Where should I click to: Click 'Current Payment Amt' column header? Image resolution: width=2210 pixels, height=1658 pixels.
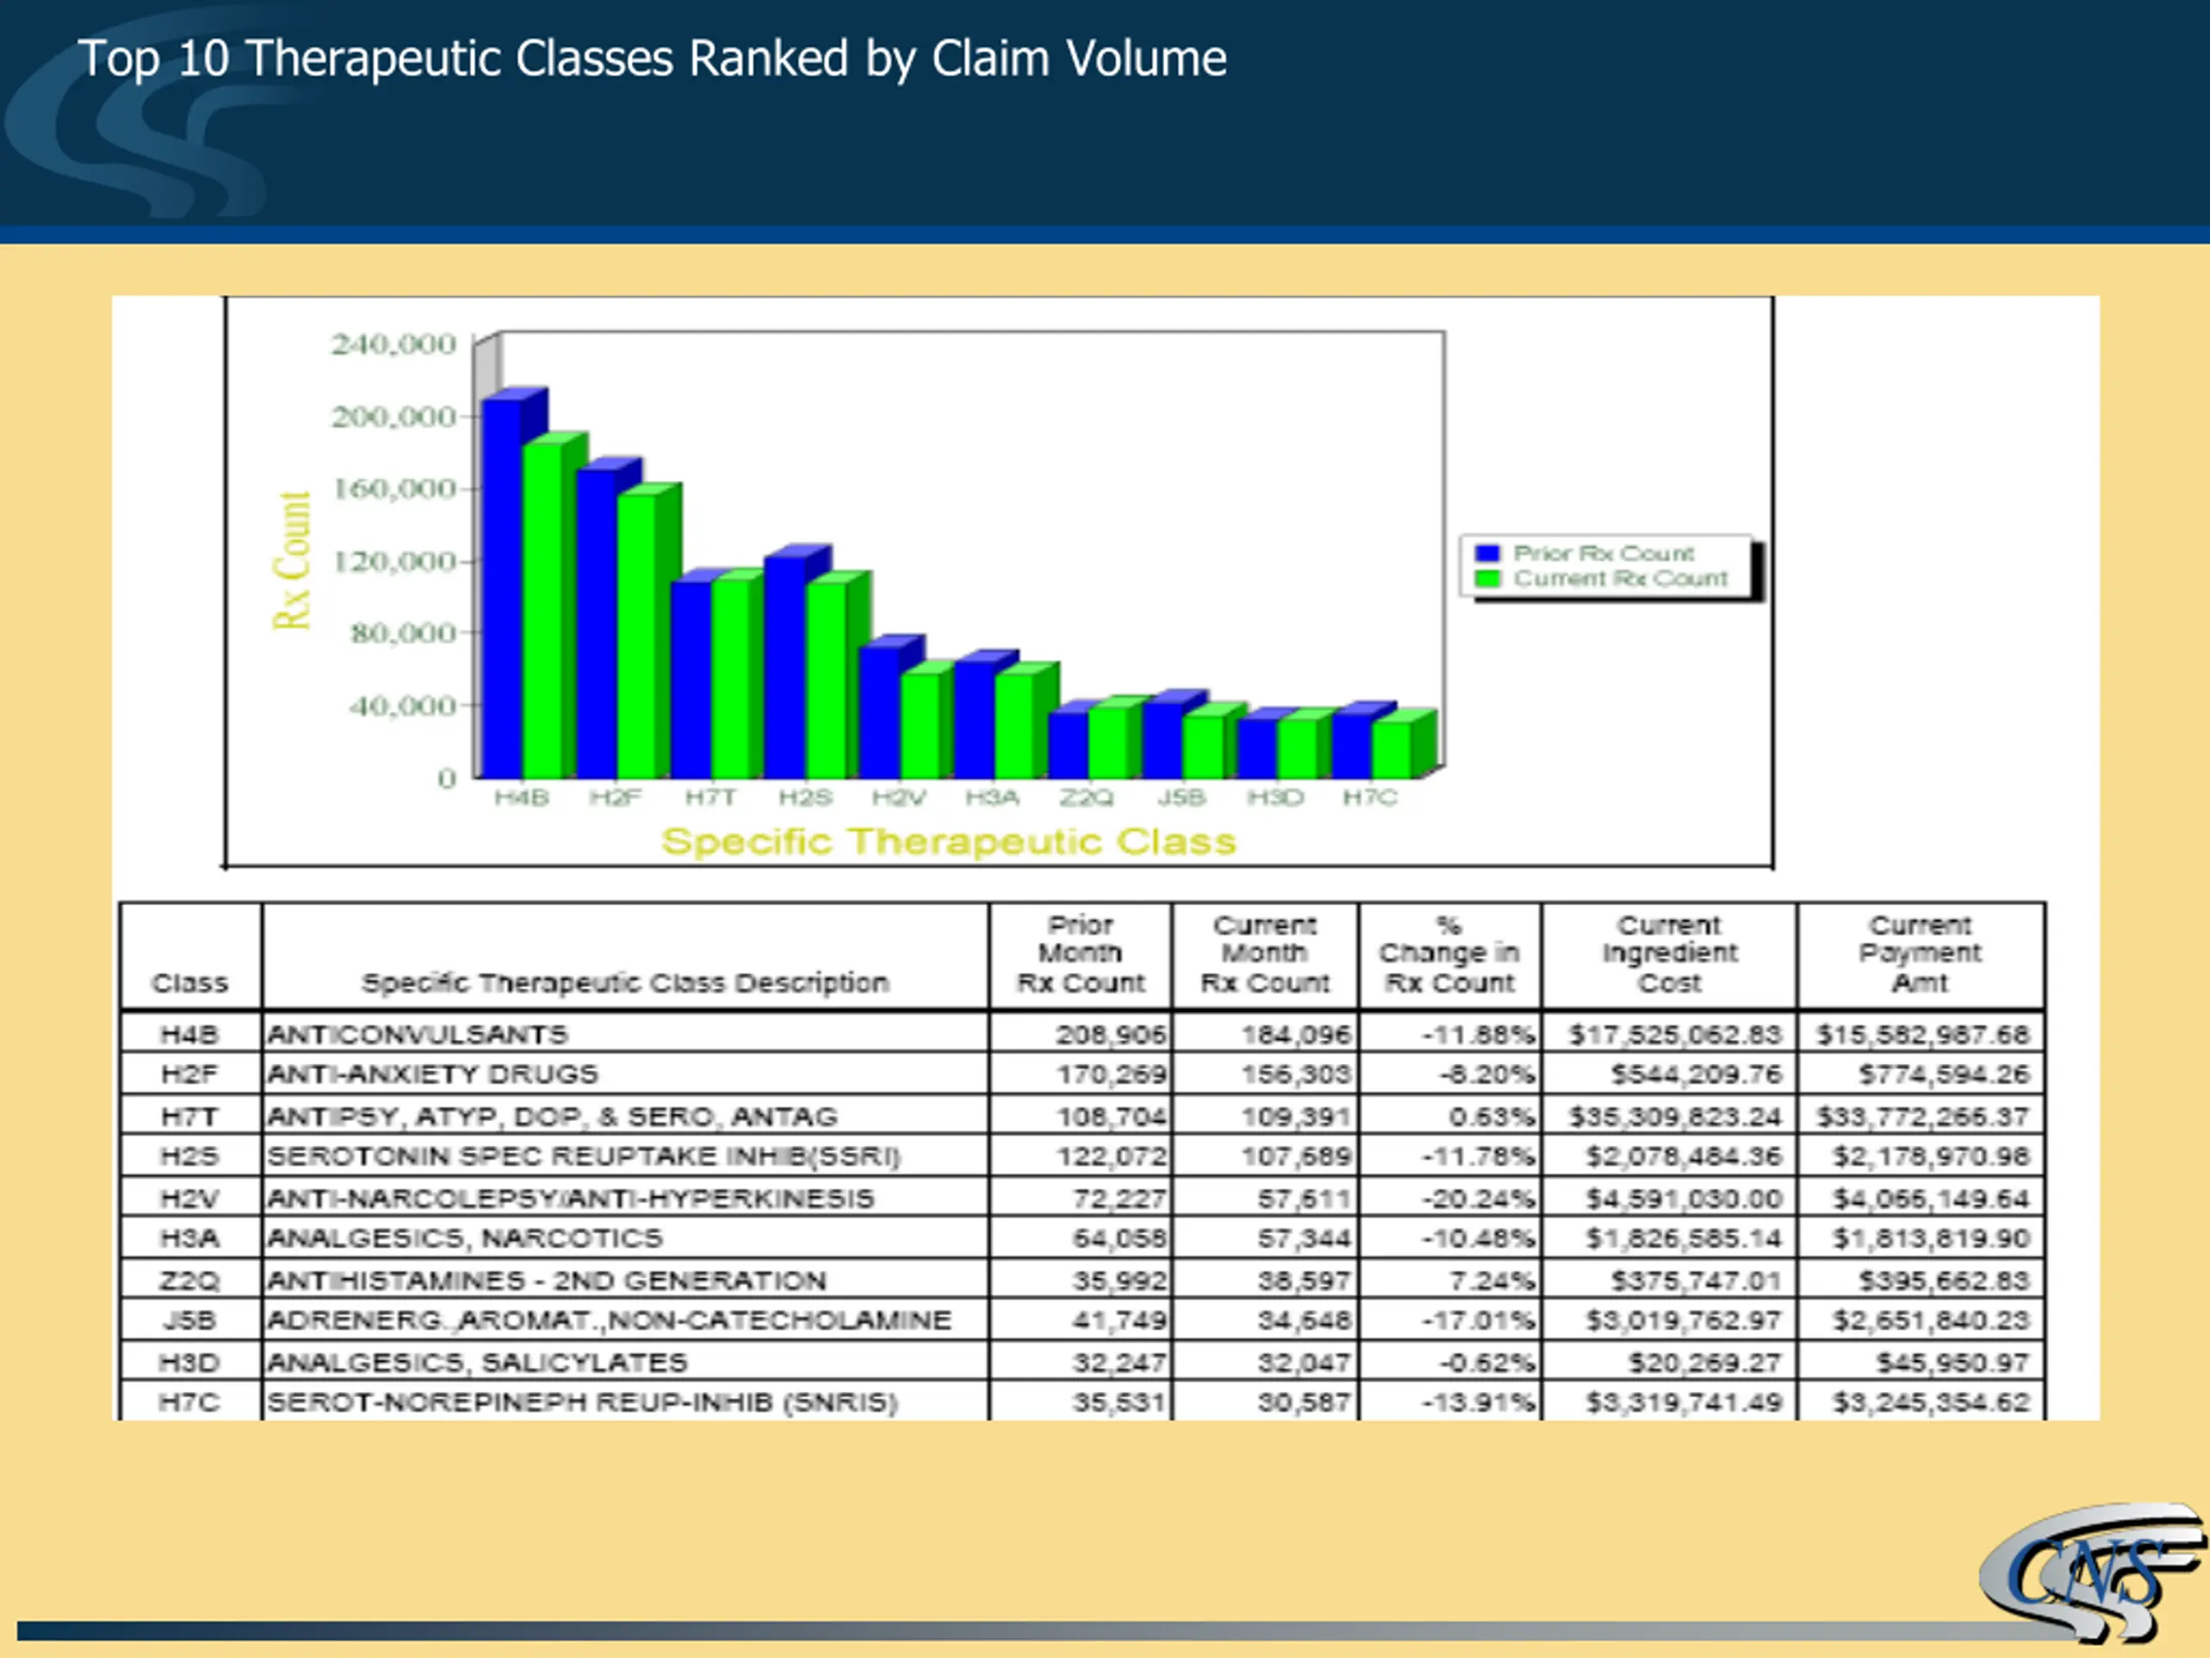click(1920, 954)
